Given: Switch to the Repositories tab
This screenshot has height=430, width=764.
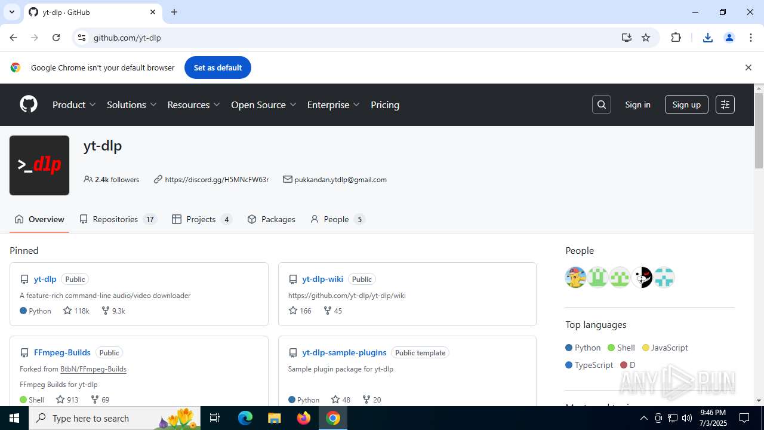Looking at the screenshot, I should pos(118,219).
